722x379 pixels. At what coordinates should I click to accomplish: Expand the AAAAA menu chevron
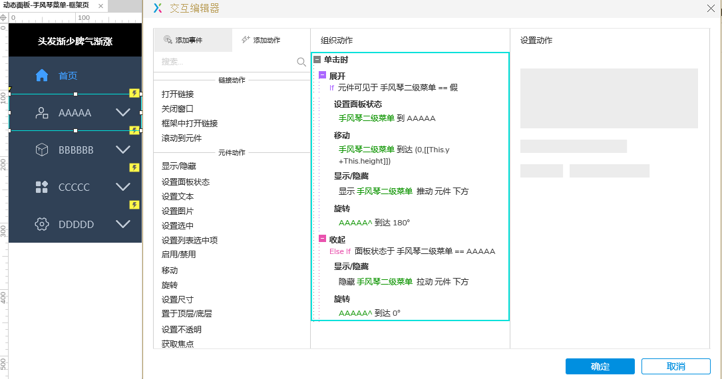123,112
